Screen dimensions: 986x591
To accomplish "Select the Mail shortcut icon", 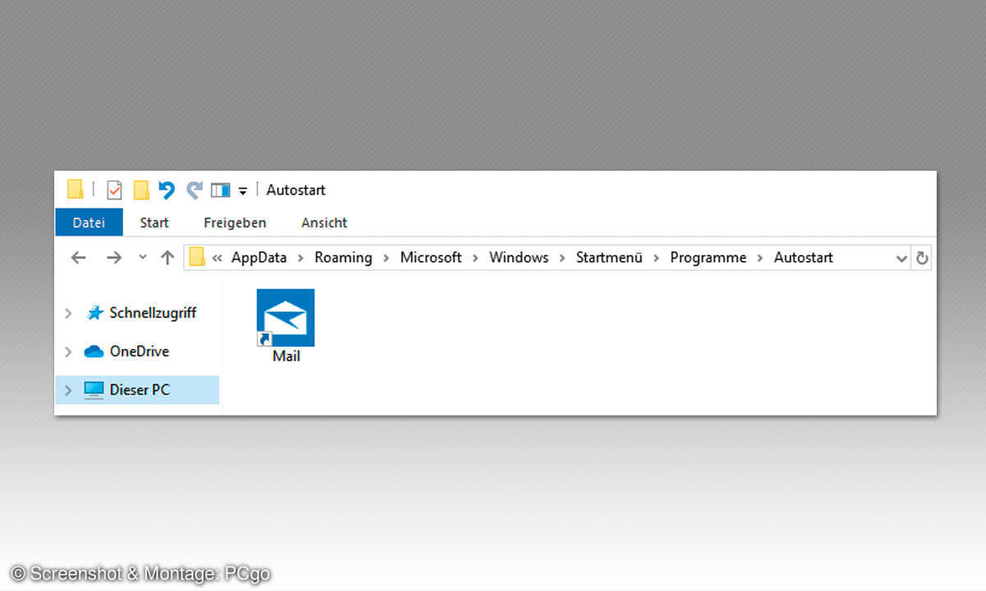I will (285, 318).
